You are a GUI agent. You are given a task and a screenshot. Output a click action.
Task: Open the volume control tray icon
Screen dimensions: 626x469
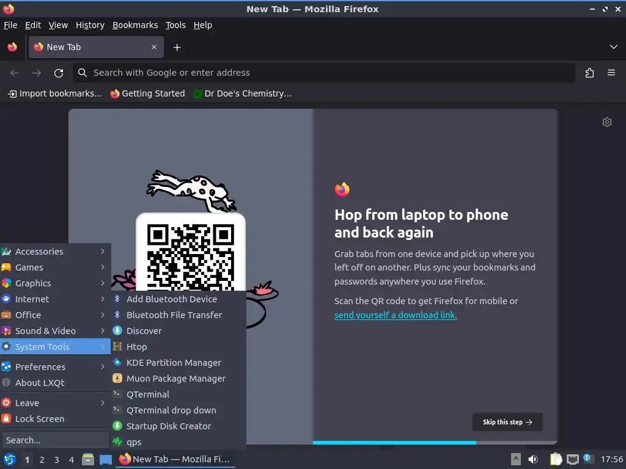pos(533,459)
